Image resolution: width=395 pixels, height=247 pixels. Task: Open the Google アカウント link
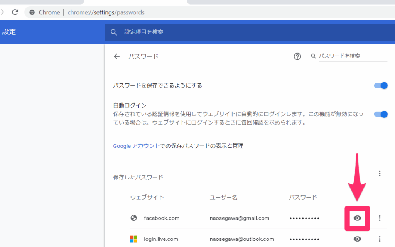(136, 146)
